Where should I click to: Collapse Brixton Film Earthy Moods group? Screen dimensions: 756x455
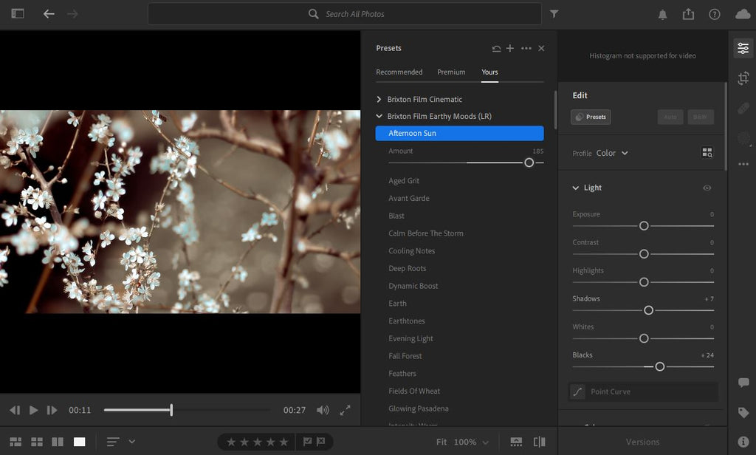379,116
